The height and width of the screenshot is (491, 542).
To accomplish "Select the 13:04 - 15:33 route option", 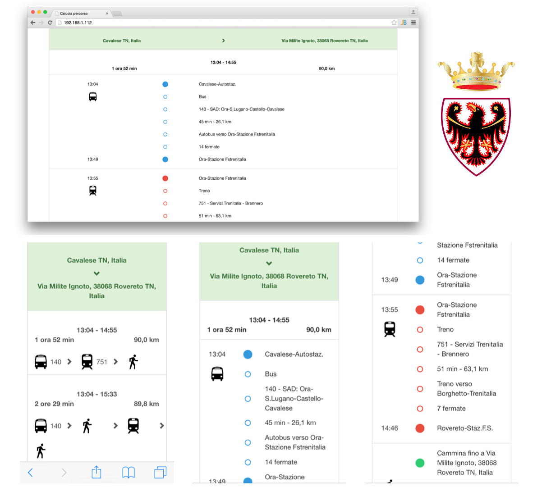I will click(96, 394).
